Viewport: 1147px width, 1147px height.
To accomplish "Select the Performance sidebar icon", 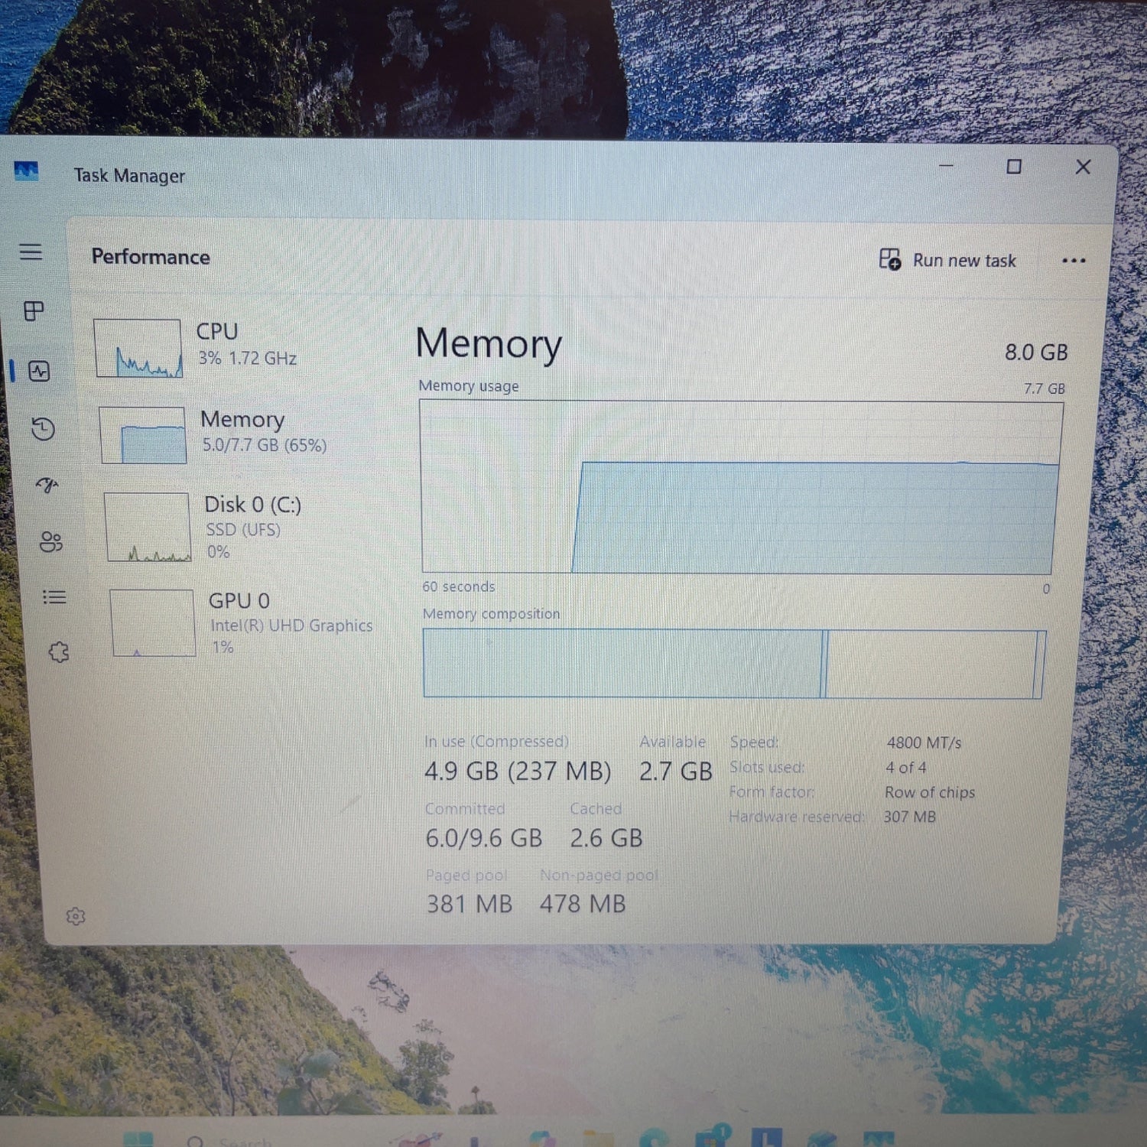I will (x=39, y=372).
